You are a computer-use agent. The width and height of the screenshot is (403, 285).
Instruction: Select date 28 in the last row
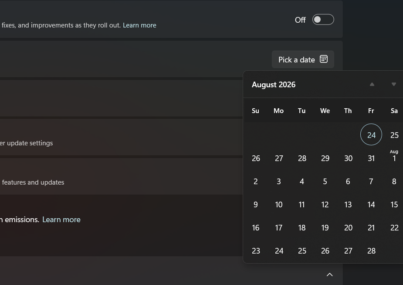[x=371, y=251]
